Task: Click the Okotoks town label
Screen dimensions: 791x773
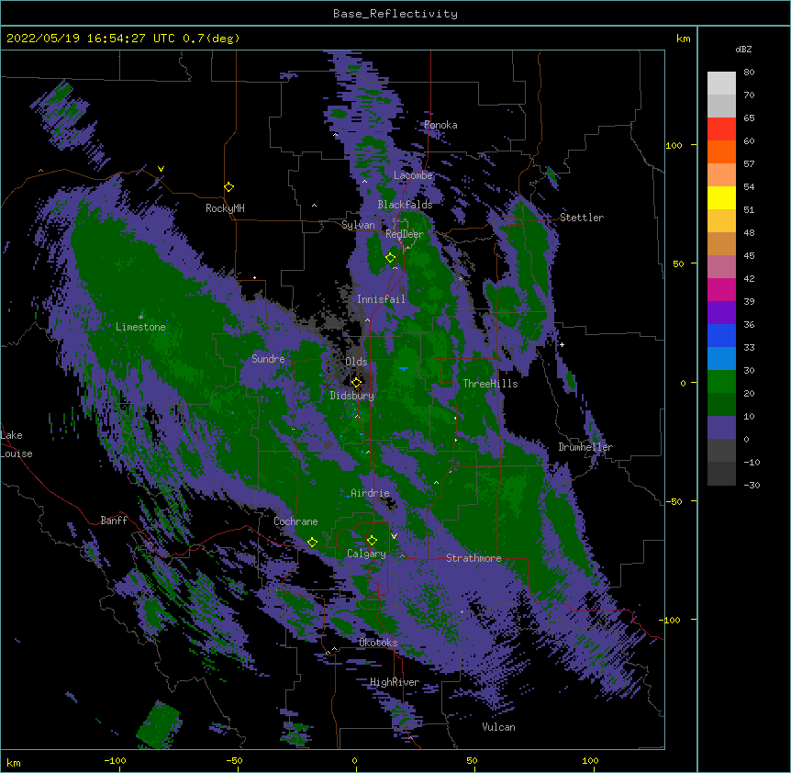Action: 378,643
